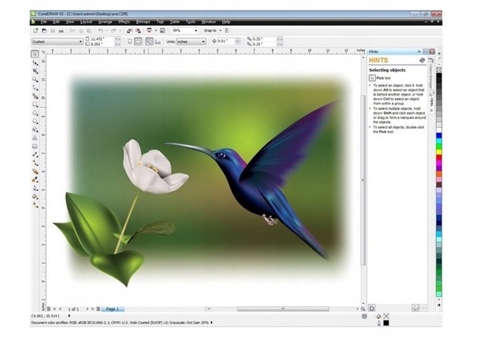The width and height of the screenshot is (482, 346).
Task: Expand status bar coordinates arrow
Action: [69, 316]
